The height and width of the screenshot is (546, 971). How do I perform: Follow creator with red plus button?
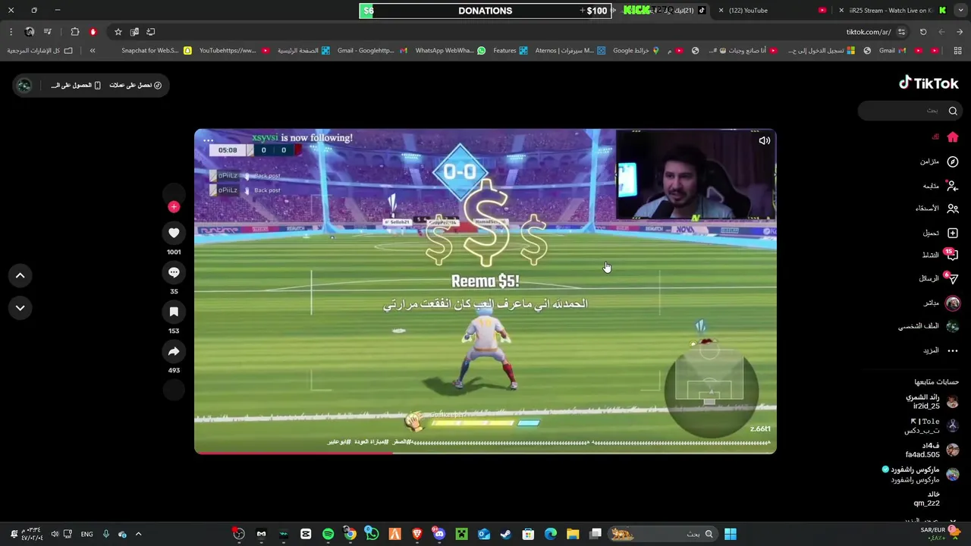click(x=174, y=206)
